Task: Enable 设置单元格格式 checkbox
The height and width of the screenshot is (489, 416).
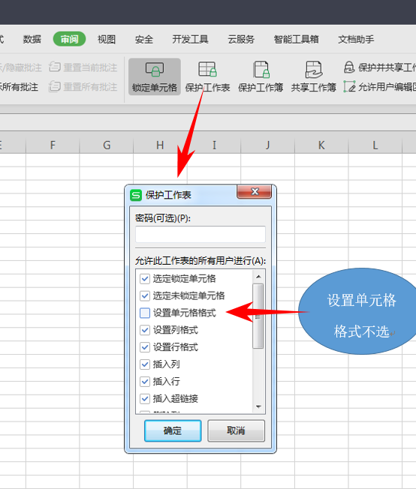Action: (145, 313)
